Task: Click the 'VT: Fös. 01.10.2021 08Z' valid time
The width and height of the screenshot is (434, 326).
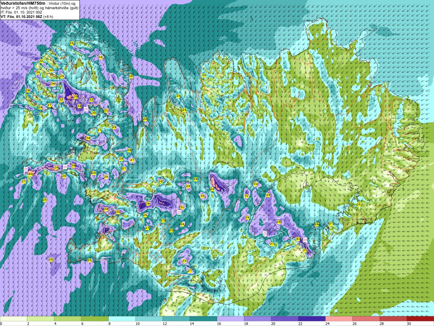Action: pyautogui.click(x=21, y=17)
